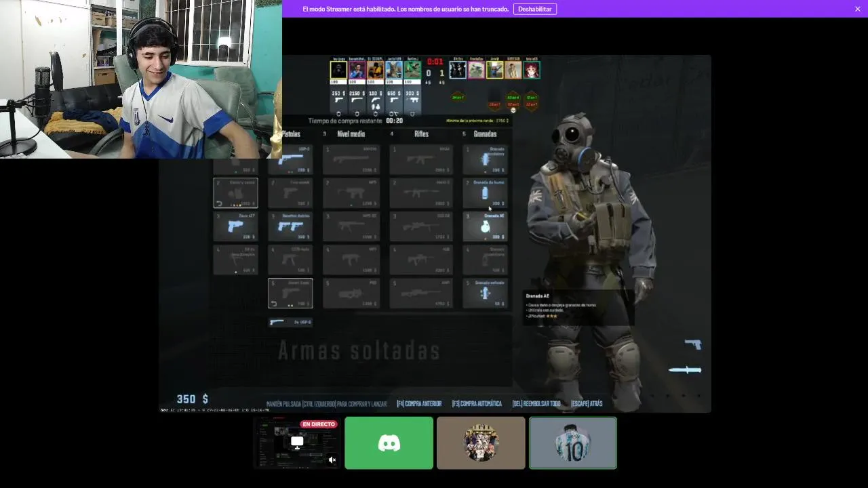Open the EN DIRECTO stream thumbnail
The image size is (868, 488).
(x=297, y=443)
